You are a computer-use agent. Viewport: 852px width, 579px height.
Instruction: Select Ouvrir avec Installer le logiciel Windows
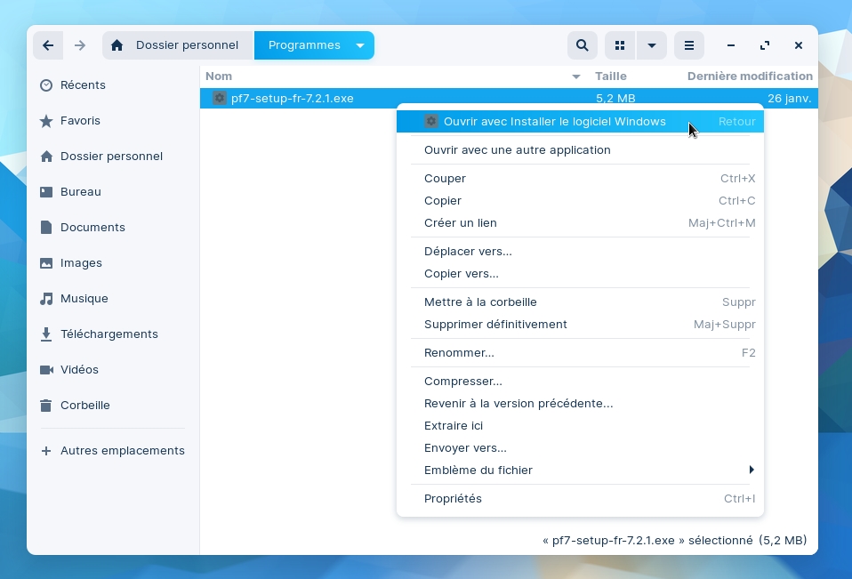(554, 122)
